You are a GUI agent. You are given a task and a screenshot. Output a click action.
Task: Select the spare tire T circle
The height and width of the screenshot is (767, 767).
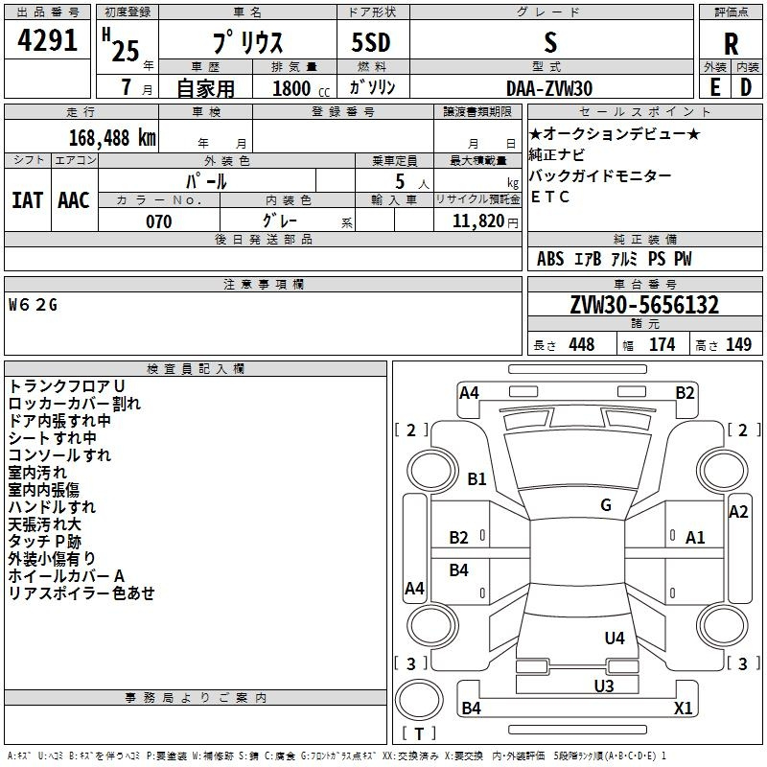pos(419,700)
